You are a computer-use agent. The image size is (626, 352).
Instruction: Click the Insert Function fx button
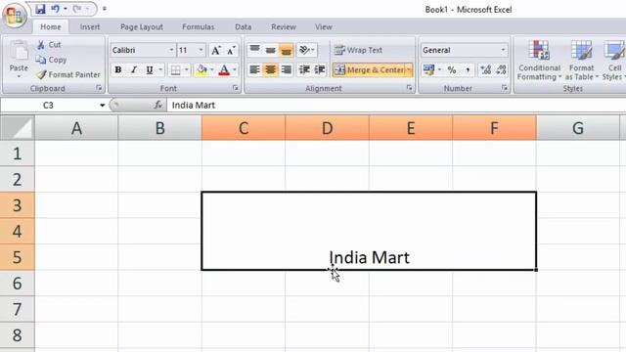tap(158, 105)
